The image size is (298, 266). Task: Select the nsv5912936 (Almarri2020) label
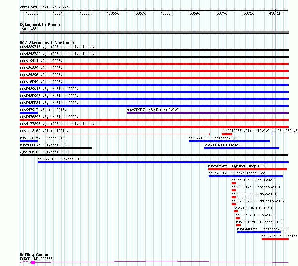(245, 131)
